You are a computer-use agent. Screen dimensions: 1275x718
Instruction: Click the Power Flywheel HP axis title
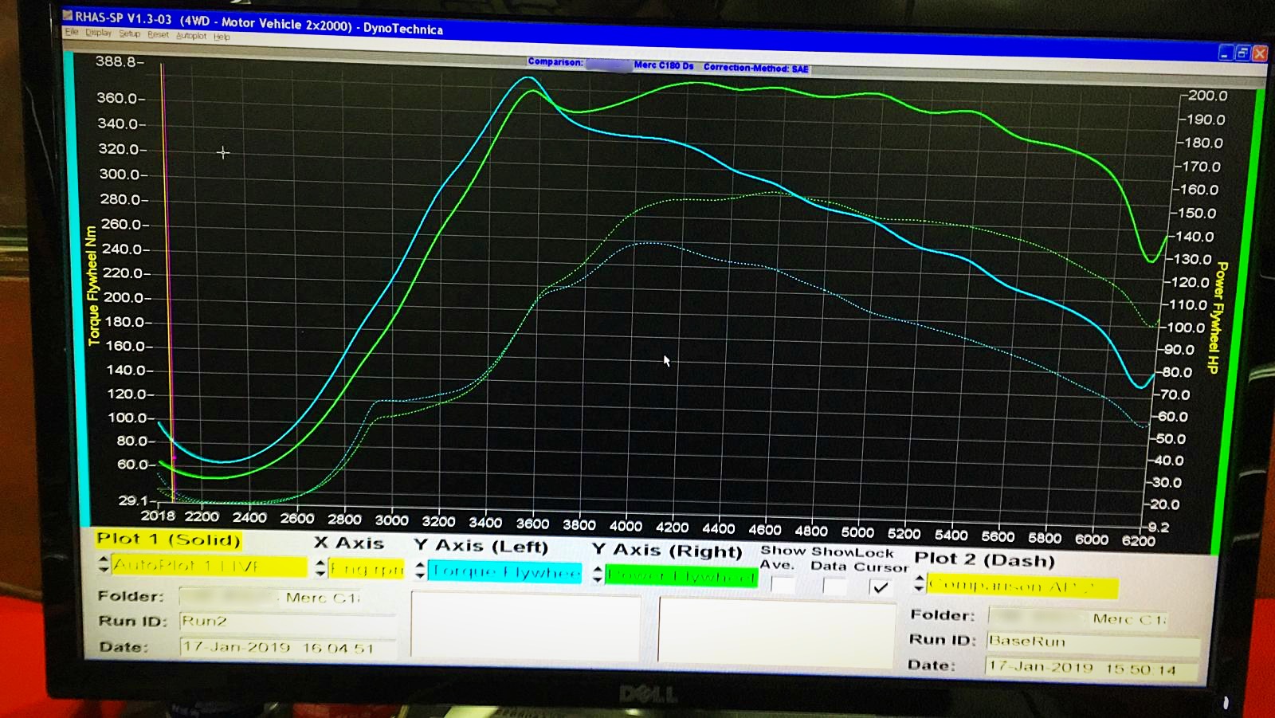click(x=1217, y=317)
